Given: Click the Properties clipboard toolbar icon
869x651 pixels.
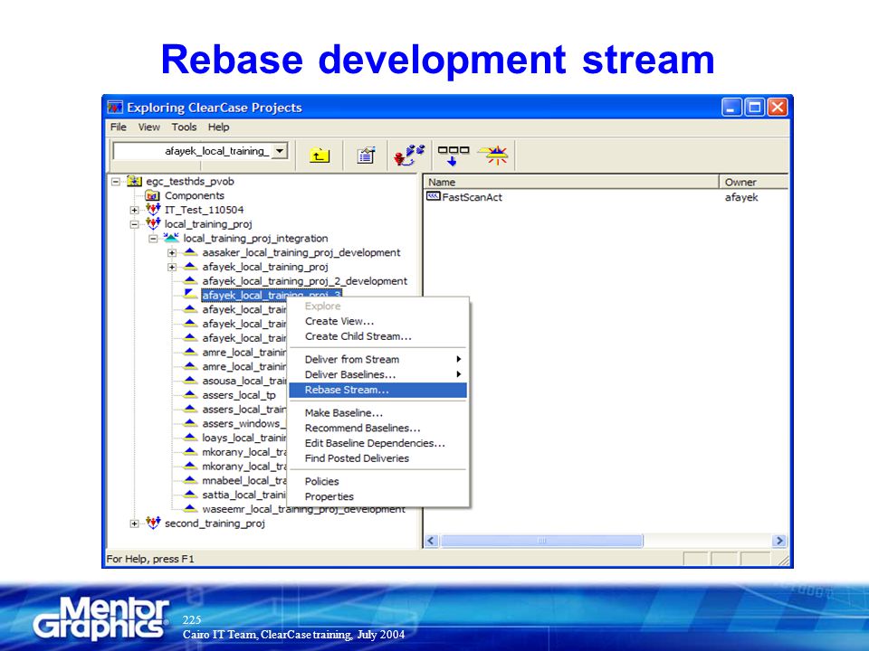Looking at the screenshot, I should coord(366,155).
